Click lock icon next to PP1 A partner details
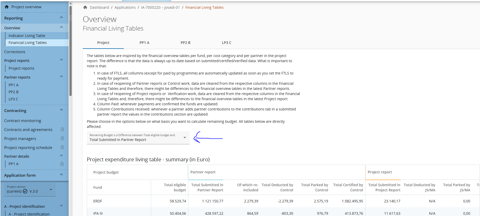480x216 pixels. click(62, 164)
